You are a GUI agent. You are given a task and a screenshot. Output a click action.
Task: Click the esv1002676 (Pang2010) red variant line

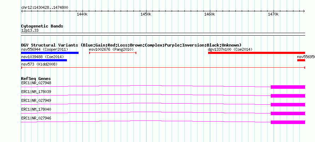113,53
